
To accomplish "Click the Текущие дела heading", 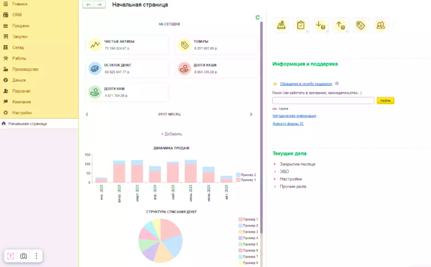I will click(x=290, y=153).
